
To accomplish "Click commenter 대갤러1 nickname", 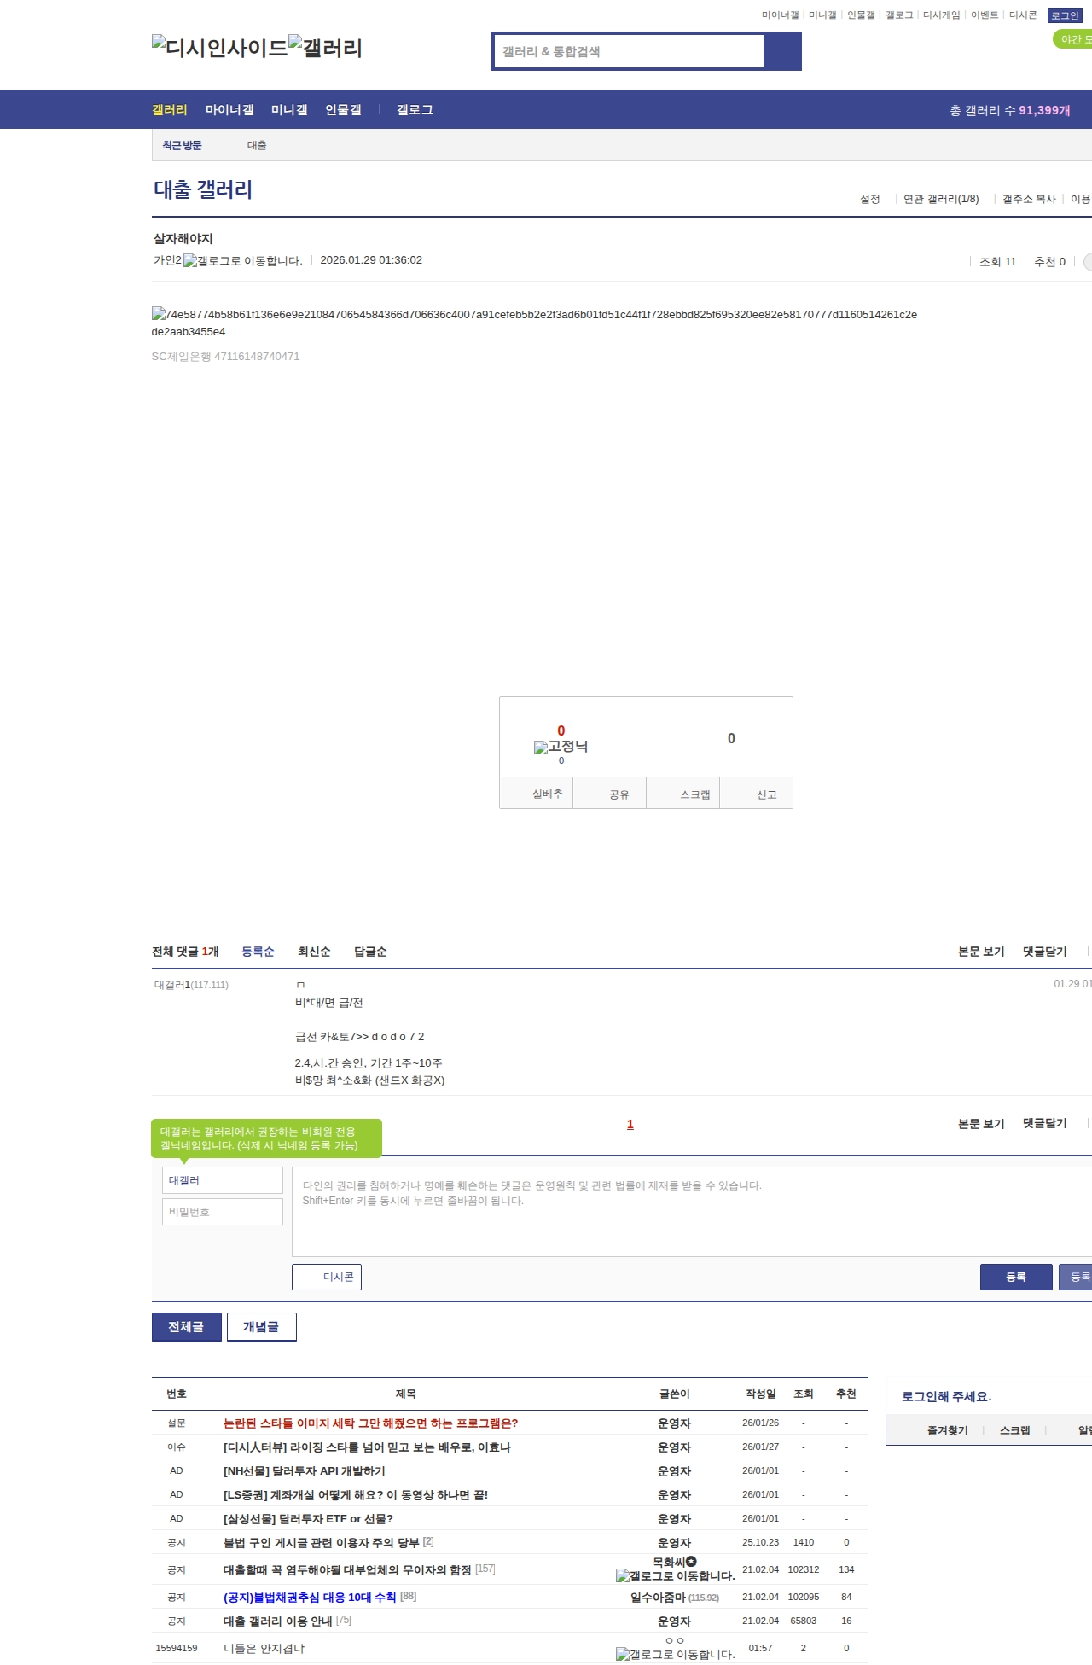I will (171, 985).
